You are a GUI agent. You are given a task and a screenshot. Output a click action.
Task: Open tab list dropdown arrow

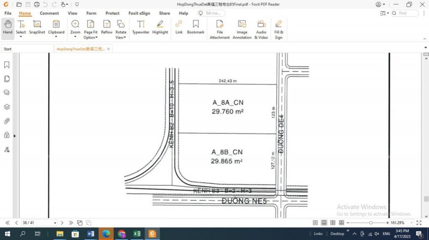point(426,48)
